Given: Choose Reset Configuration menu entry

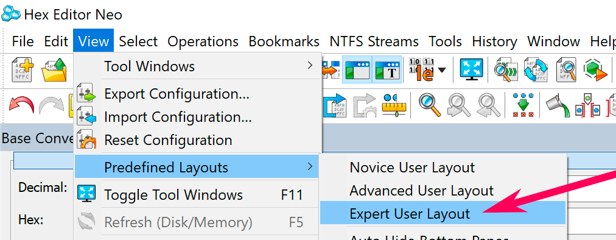Looking at the screenshot, I should [197, 140].
